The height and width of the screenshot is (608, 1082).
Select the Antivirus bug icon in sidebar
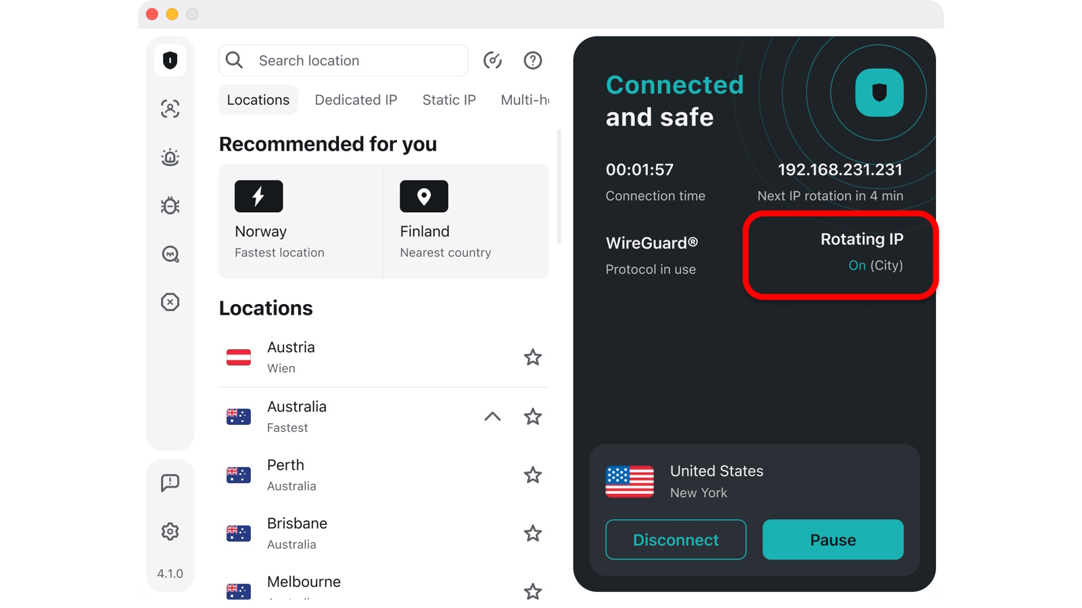click(x=170, y=205)
